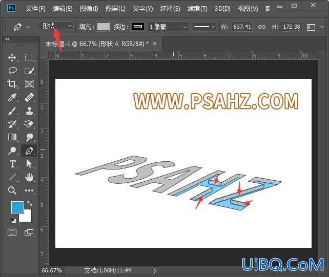Select the Hand tool

[29, 177]
